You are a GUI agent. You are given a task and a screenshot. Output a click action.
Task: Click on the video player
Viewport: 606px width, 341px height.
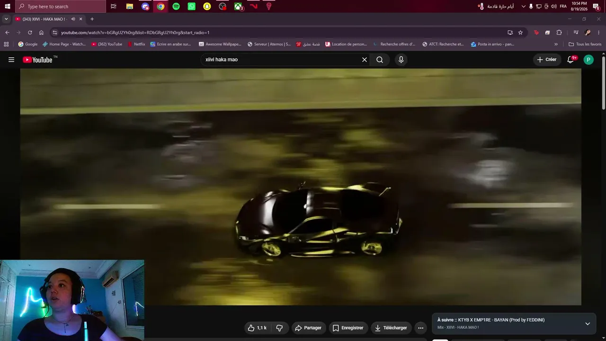click(x=301, y=187)
